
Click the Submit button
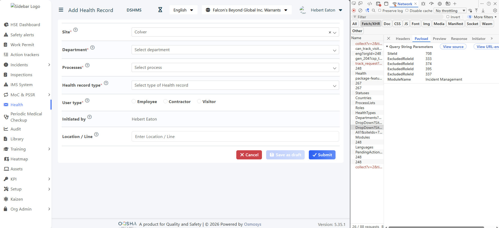pos(322,155)
